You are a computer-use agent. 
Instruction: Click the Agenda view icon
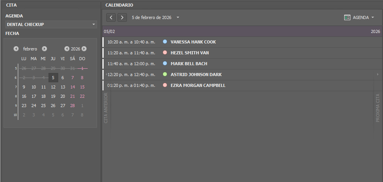pyautogui.click(x=347, y=17)
